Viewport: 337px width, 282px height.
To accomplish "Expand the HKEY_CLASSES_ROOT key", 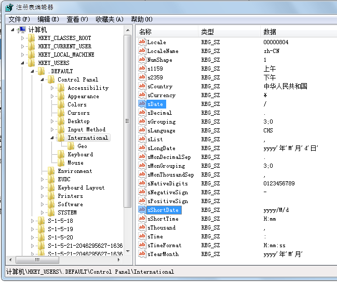I will tap(22, 38).
